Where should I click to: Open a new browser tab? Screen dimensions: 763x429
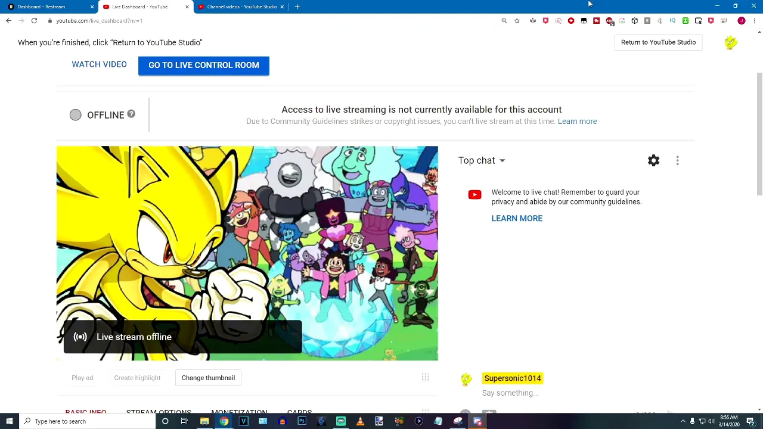tap(297, 7)
